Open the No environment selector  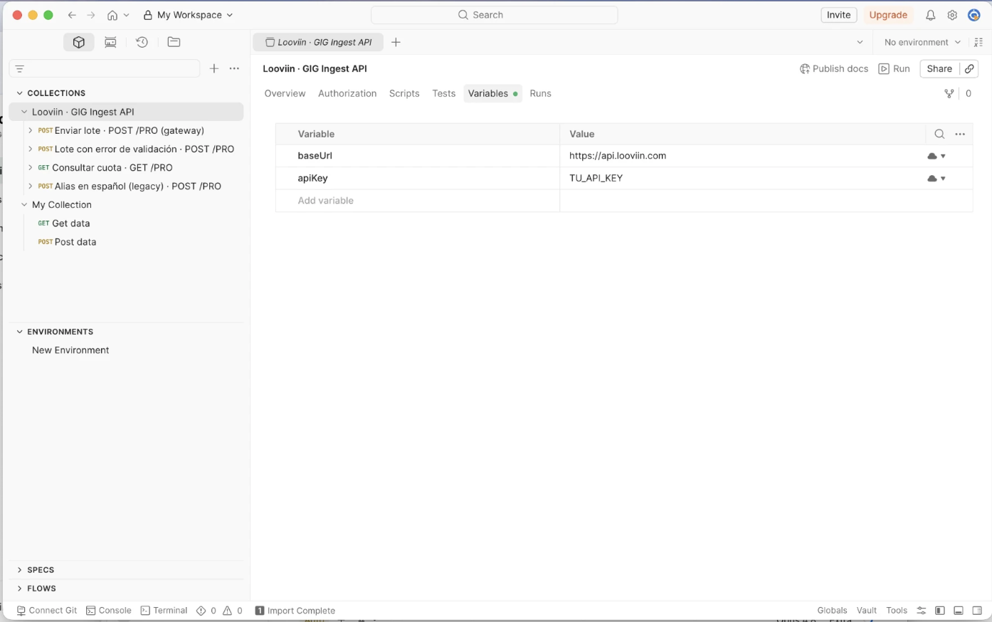(x=922, y=42)
